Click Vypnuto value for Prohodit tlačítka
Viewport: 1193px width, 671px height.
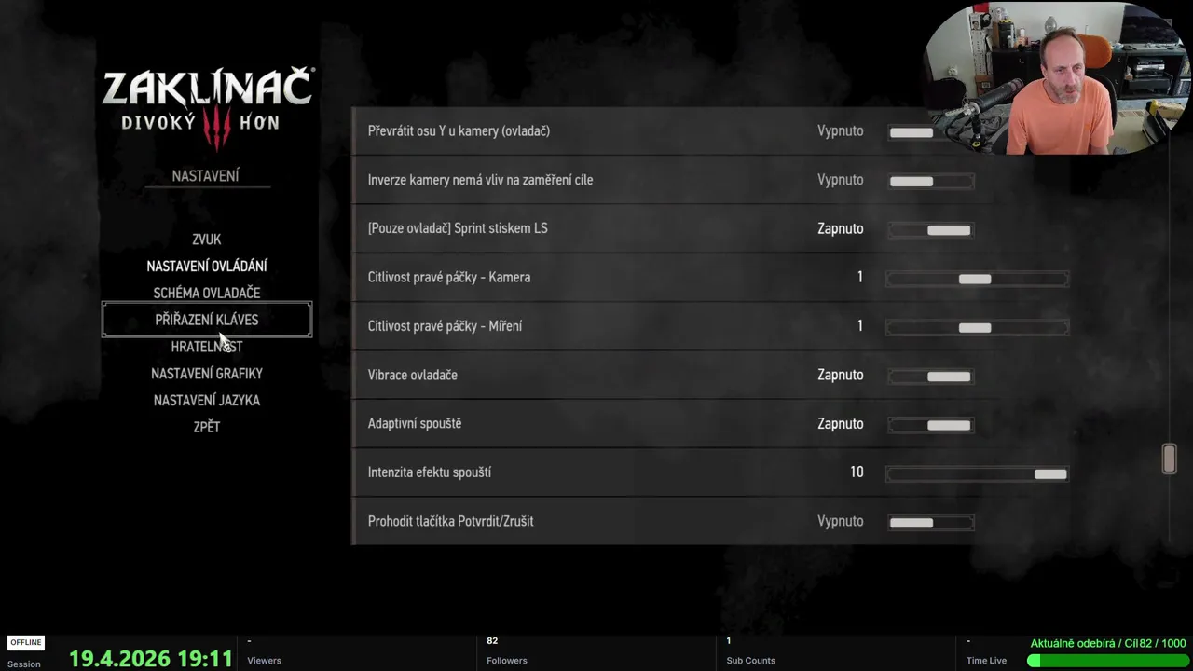pyautogui.click(x=840, y=521)
